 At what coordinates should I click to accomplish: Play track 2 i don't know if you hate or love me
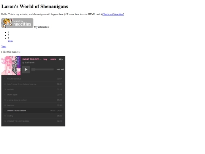coord(33,84)
